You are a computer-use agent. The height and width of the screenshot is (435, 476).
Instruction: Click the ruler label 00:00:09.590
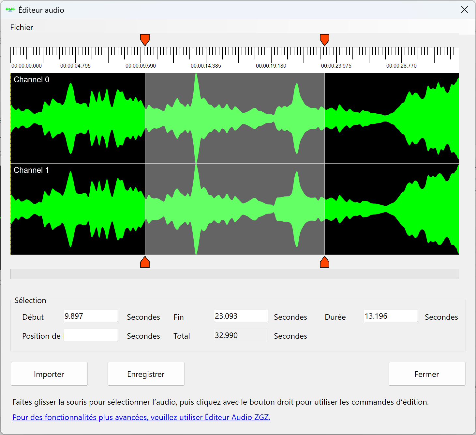coord(141,66)
